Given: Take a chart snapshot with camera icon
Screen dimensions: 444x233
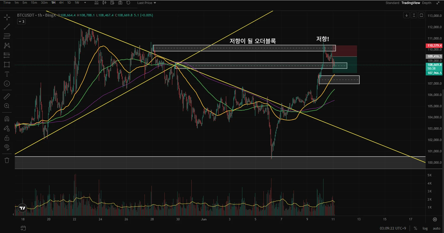Looking at the screenshot, I should [x=120, y=3].
